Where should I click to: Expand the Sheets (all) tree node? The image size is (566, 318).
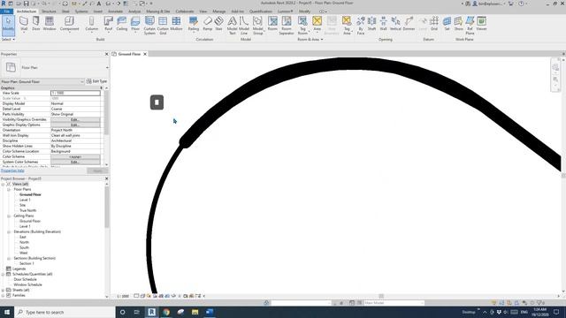pyautogui.click(x=3, y=291)
